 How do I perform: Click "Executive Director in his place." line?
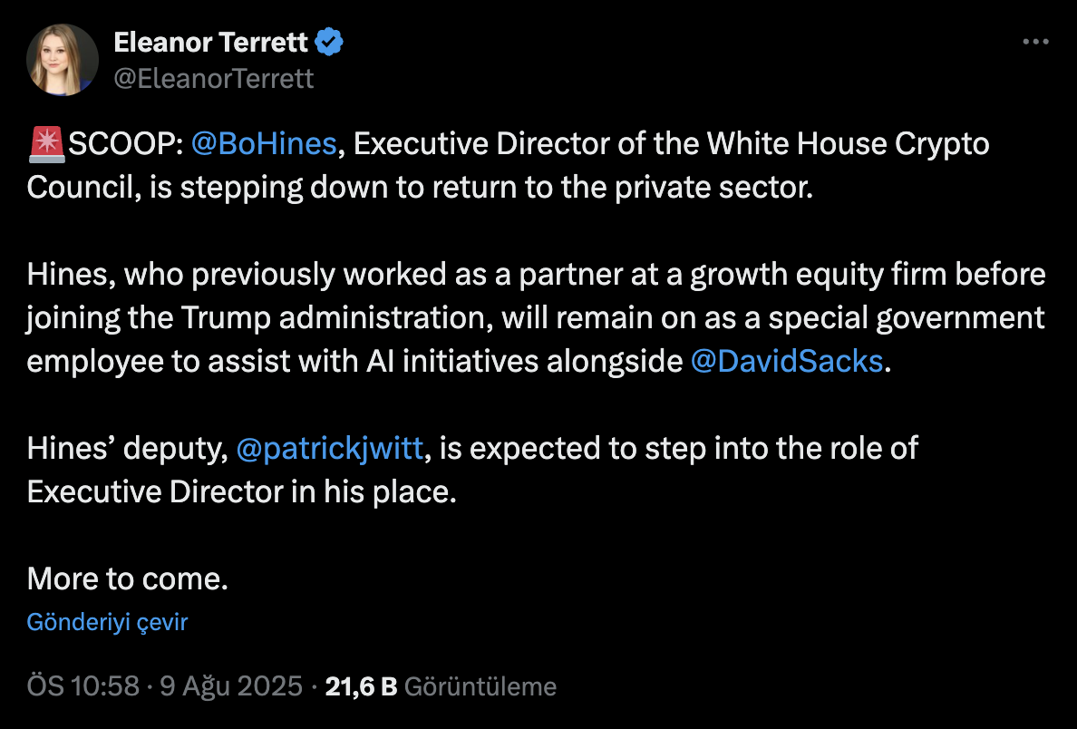(x=239, y=491)
